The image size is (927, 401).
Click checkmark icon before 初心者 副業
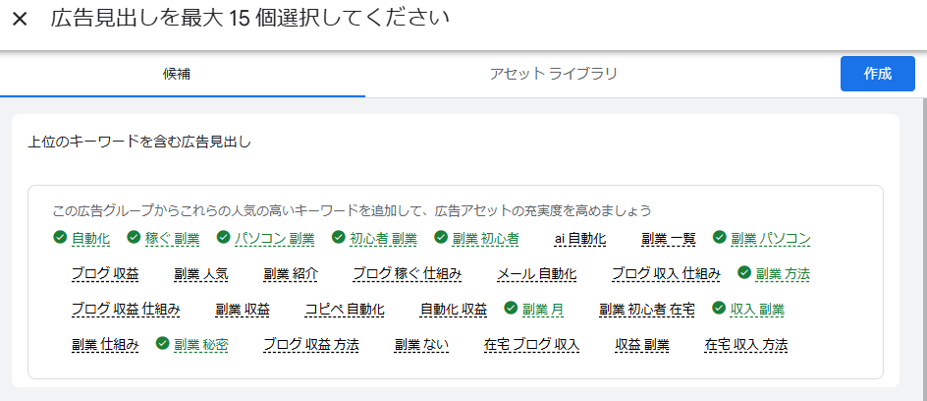click(339, 238)
